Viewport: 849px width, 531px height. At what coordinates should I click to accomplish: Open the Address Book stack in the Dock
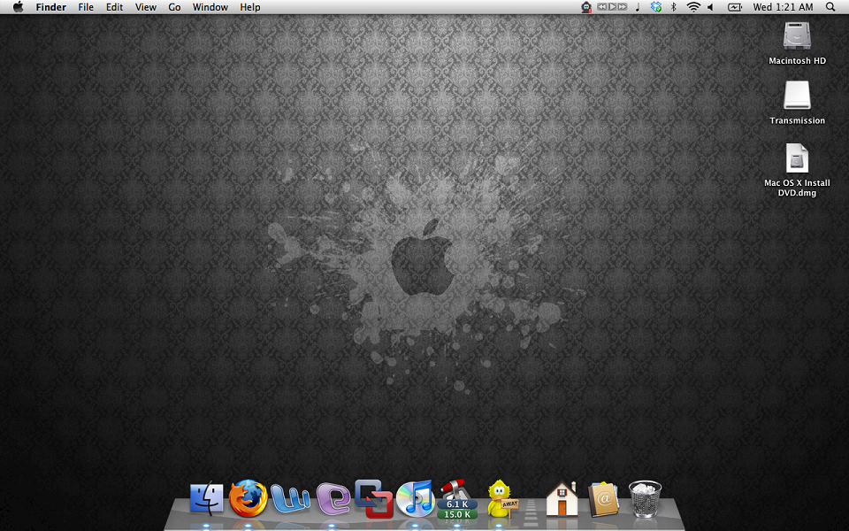pos(603,499)
